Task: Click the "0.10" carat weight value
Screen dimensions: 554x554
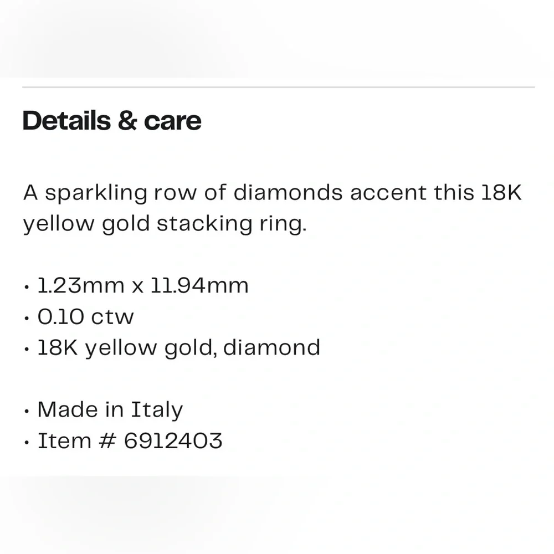Action: point(60,316)
